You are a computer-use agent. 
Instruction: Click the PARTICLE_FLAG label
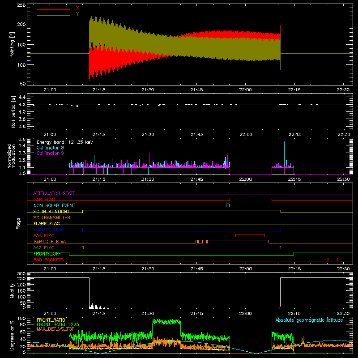50,241
